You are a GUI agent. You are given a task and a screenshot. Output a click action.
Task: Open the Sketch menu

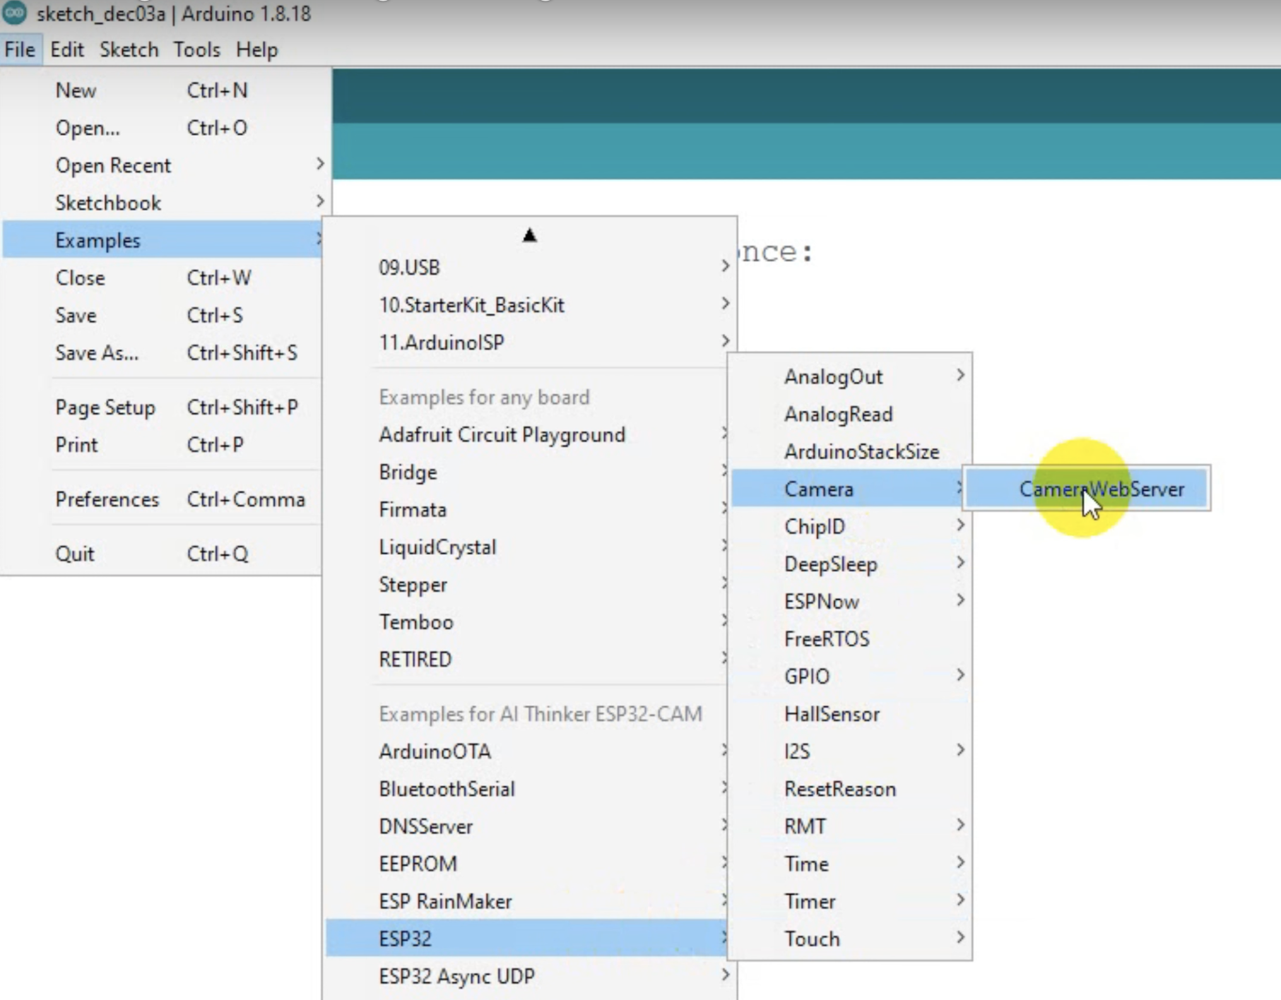[129, 49]
